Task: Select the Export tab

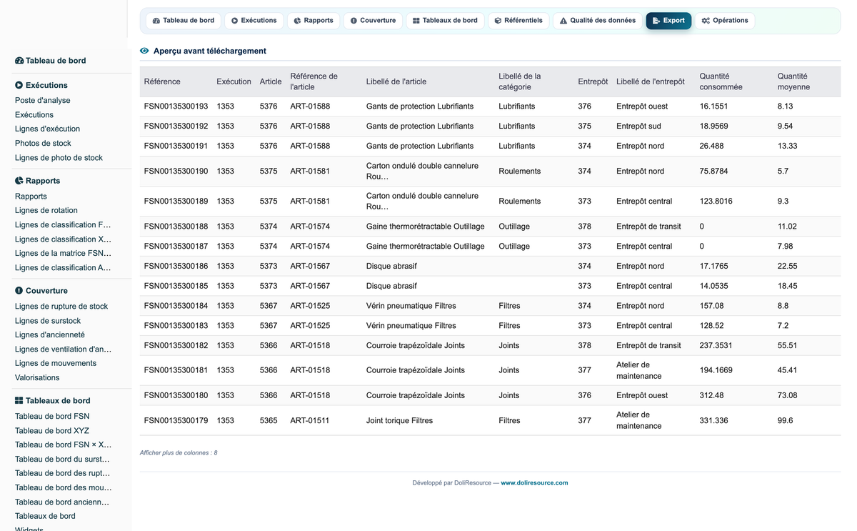Action: point(668,21)
